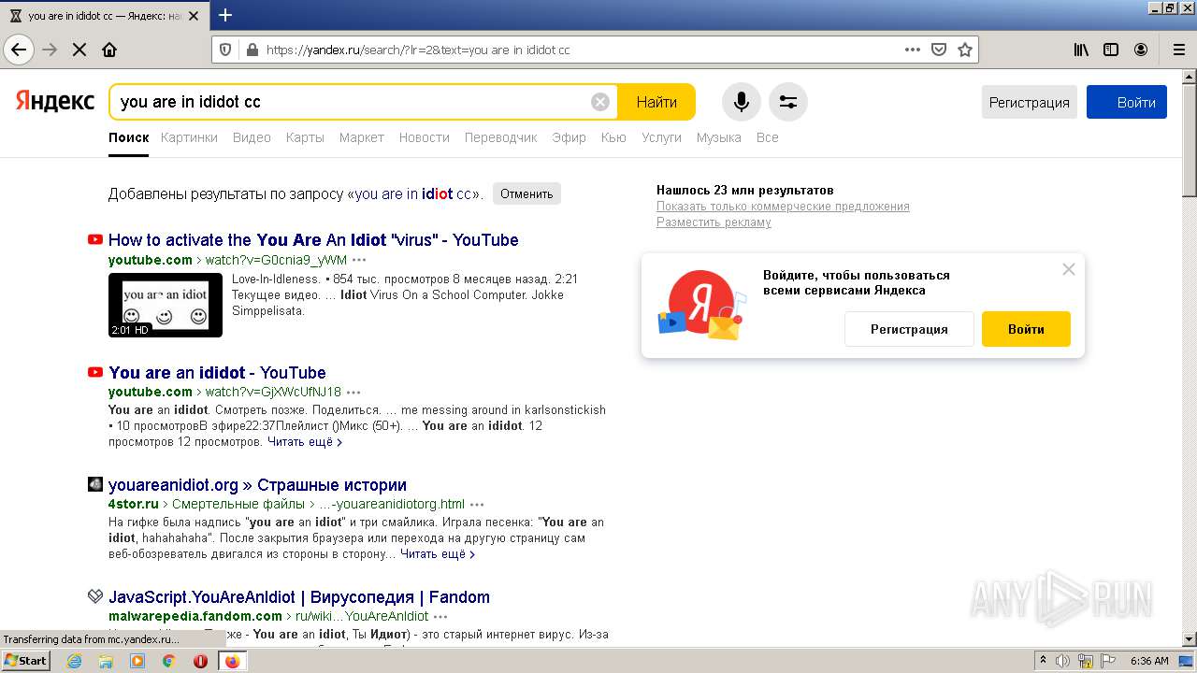Expand 'Читать ещё' for You are an ididot result

(305, 442)
